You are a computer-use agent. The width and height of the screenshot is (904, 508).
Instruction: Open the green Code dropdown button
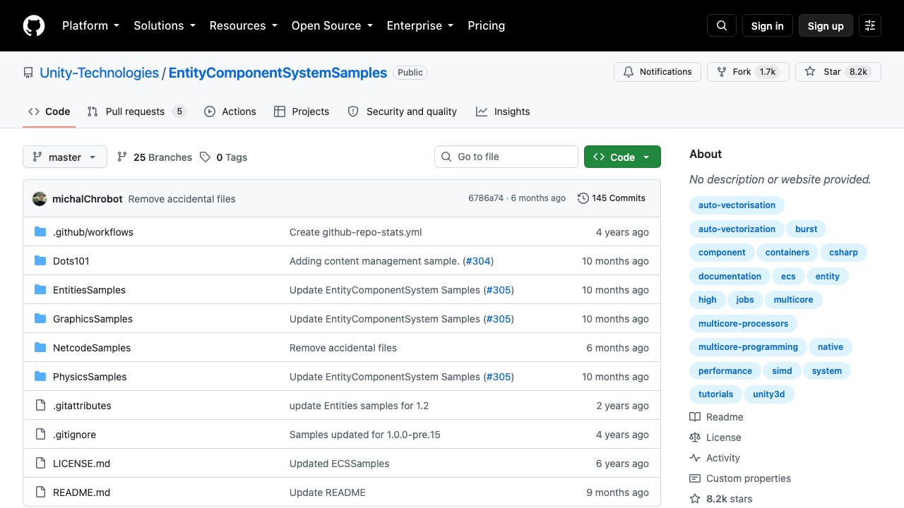coord(622,157)
